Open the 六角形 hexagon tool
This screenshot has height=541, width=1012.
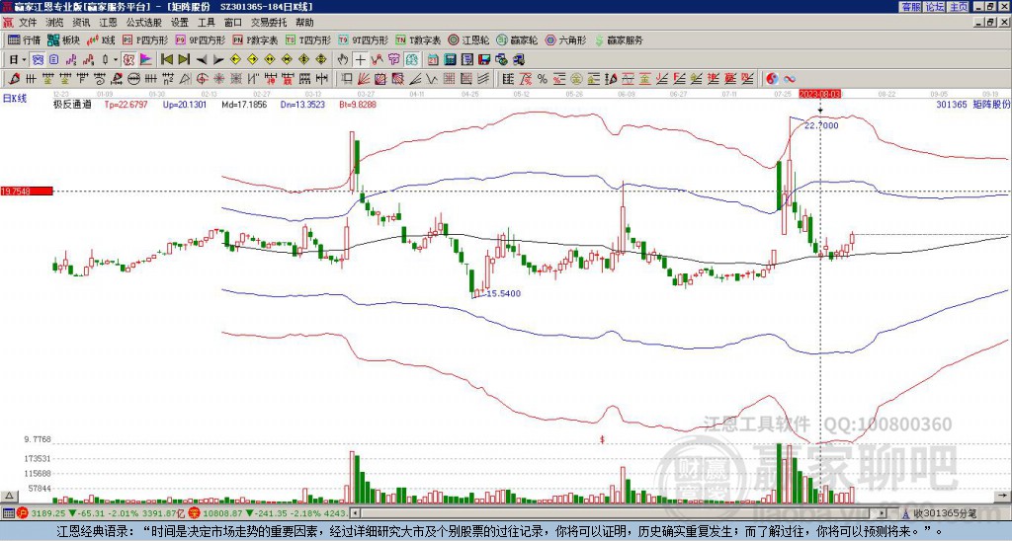566,39
